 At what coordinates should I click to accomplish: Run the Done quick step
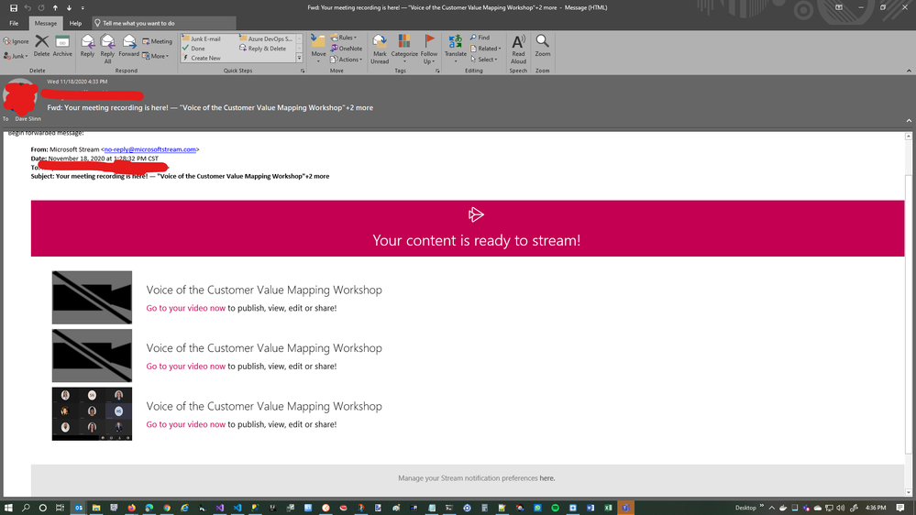tap(194, 49)
